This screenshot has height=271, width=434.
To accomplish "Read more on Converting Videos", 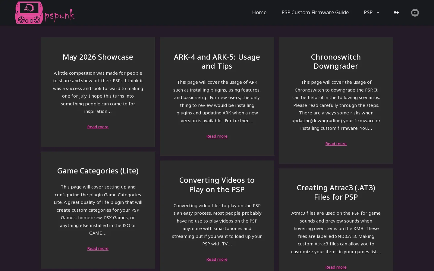I will pyautogui.click(x=217, y=259).
